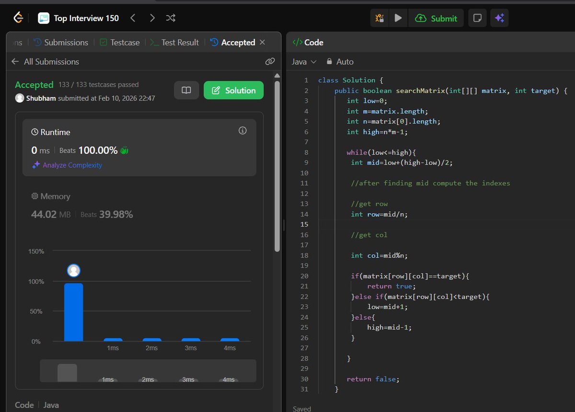Click the debugger bug icon
This screenshot has width=575, height=412.
tap(379, 18)
